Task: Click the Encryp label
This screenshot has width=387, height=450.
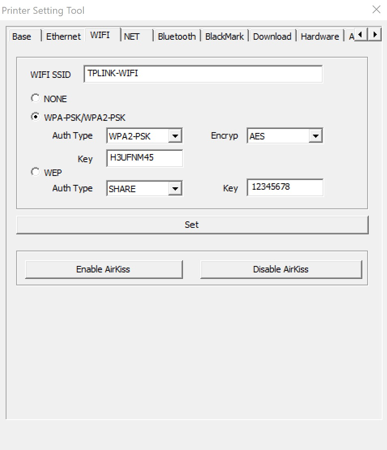Action: (224, 136)
